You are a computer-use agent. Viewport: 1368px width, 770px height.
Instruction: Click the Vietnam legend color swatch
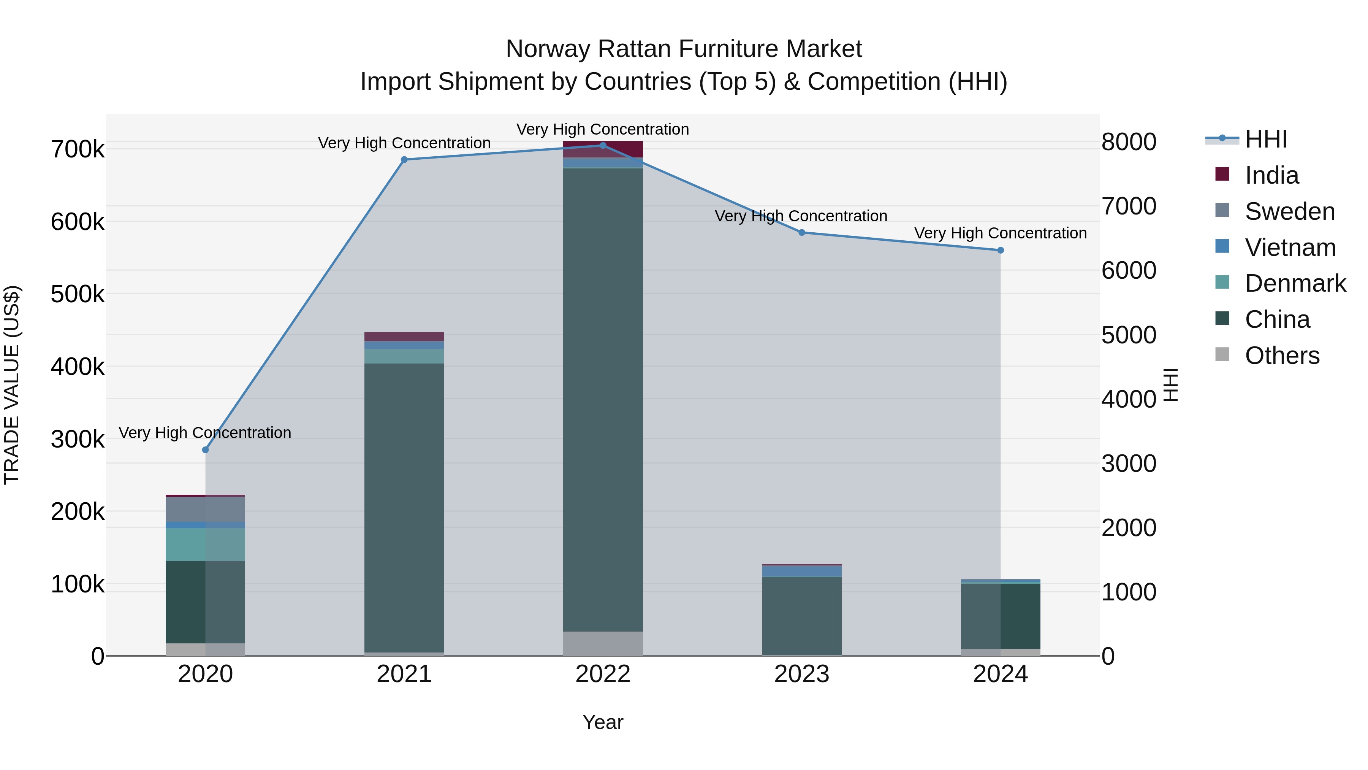1222,246
